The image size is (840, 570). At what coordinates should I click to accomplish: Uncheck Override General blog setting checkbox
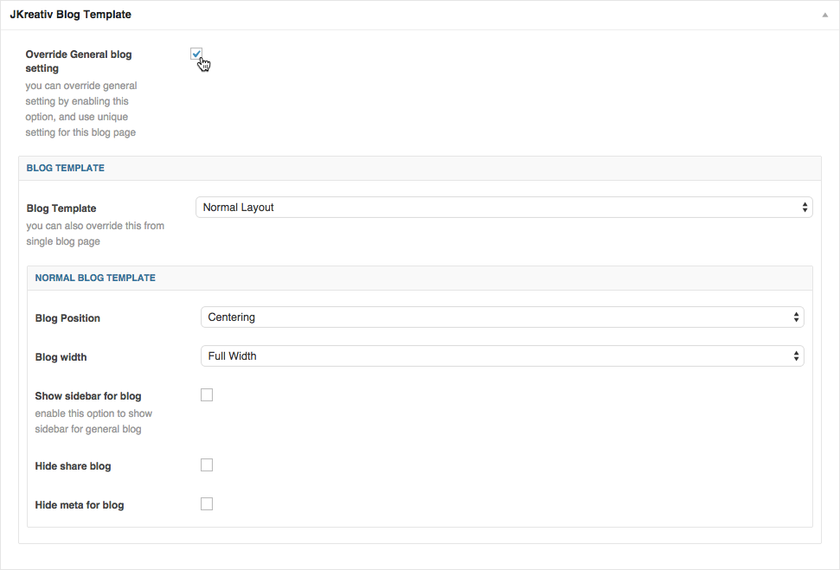196,54
